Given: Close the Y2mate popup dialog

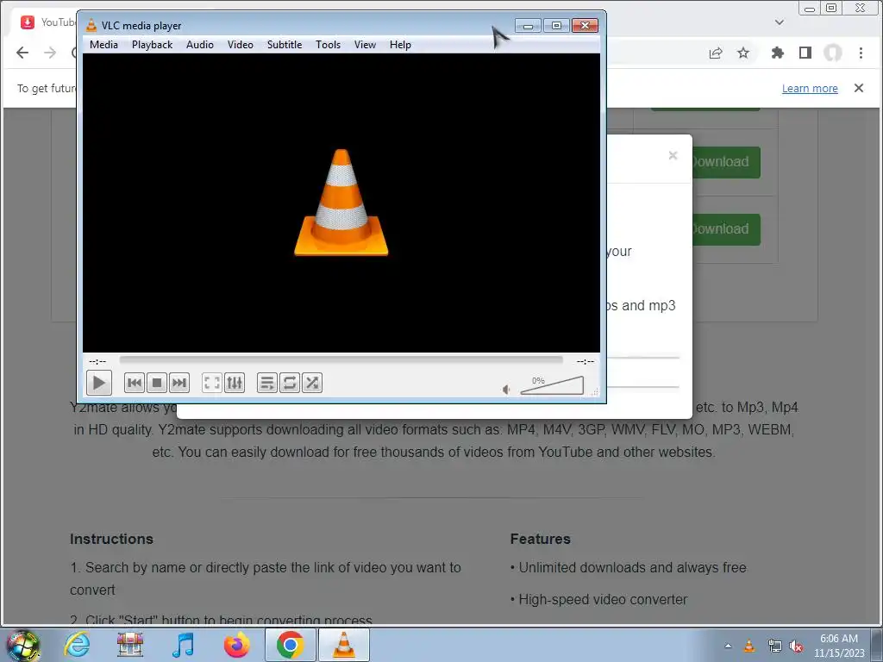Looking at the screenshot, I should [673, 156].
